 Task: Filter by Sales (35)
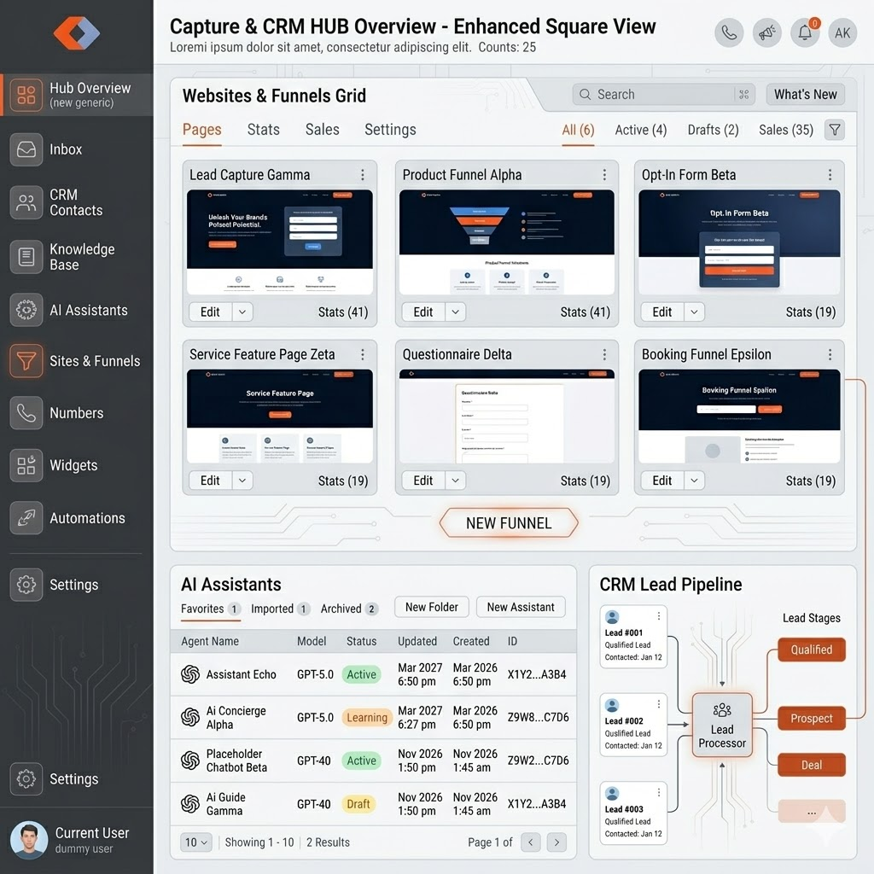click(786, 130)
